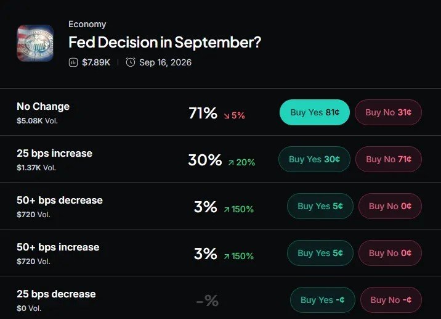Buy Yes 30¢ for 25 bps increase
The height and width of the screenshot is (319, 441).
tap(314, 159)
